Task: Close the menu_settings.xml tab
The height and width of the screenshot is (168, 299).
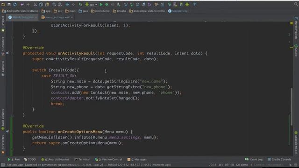Action: 72,17
